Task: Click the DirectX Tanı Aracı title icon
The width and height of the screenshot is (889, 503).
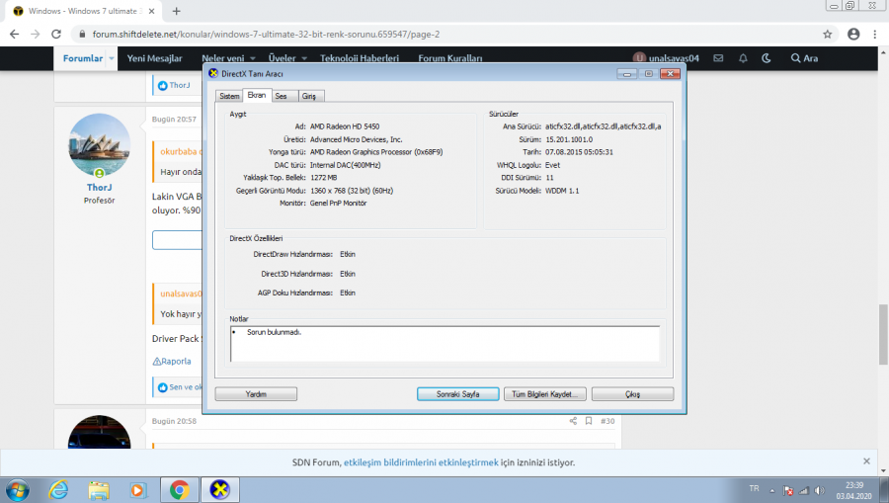Action: (x=213, y=73)
